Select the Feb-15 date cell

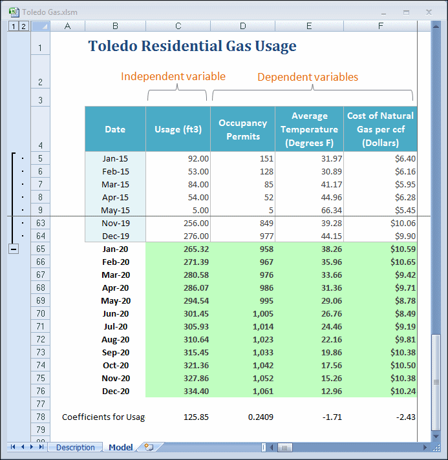click(x=115, y=171)
